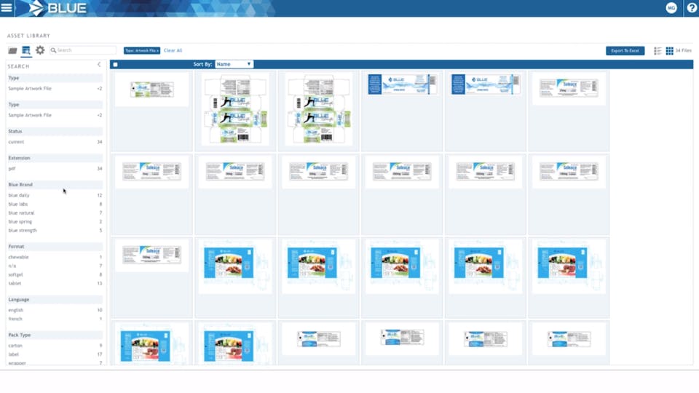Click into the asset Search field
The width and height of the screenshot is (699, 393).
click(83, 50)
